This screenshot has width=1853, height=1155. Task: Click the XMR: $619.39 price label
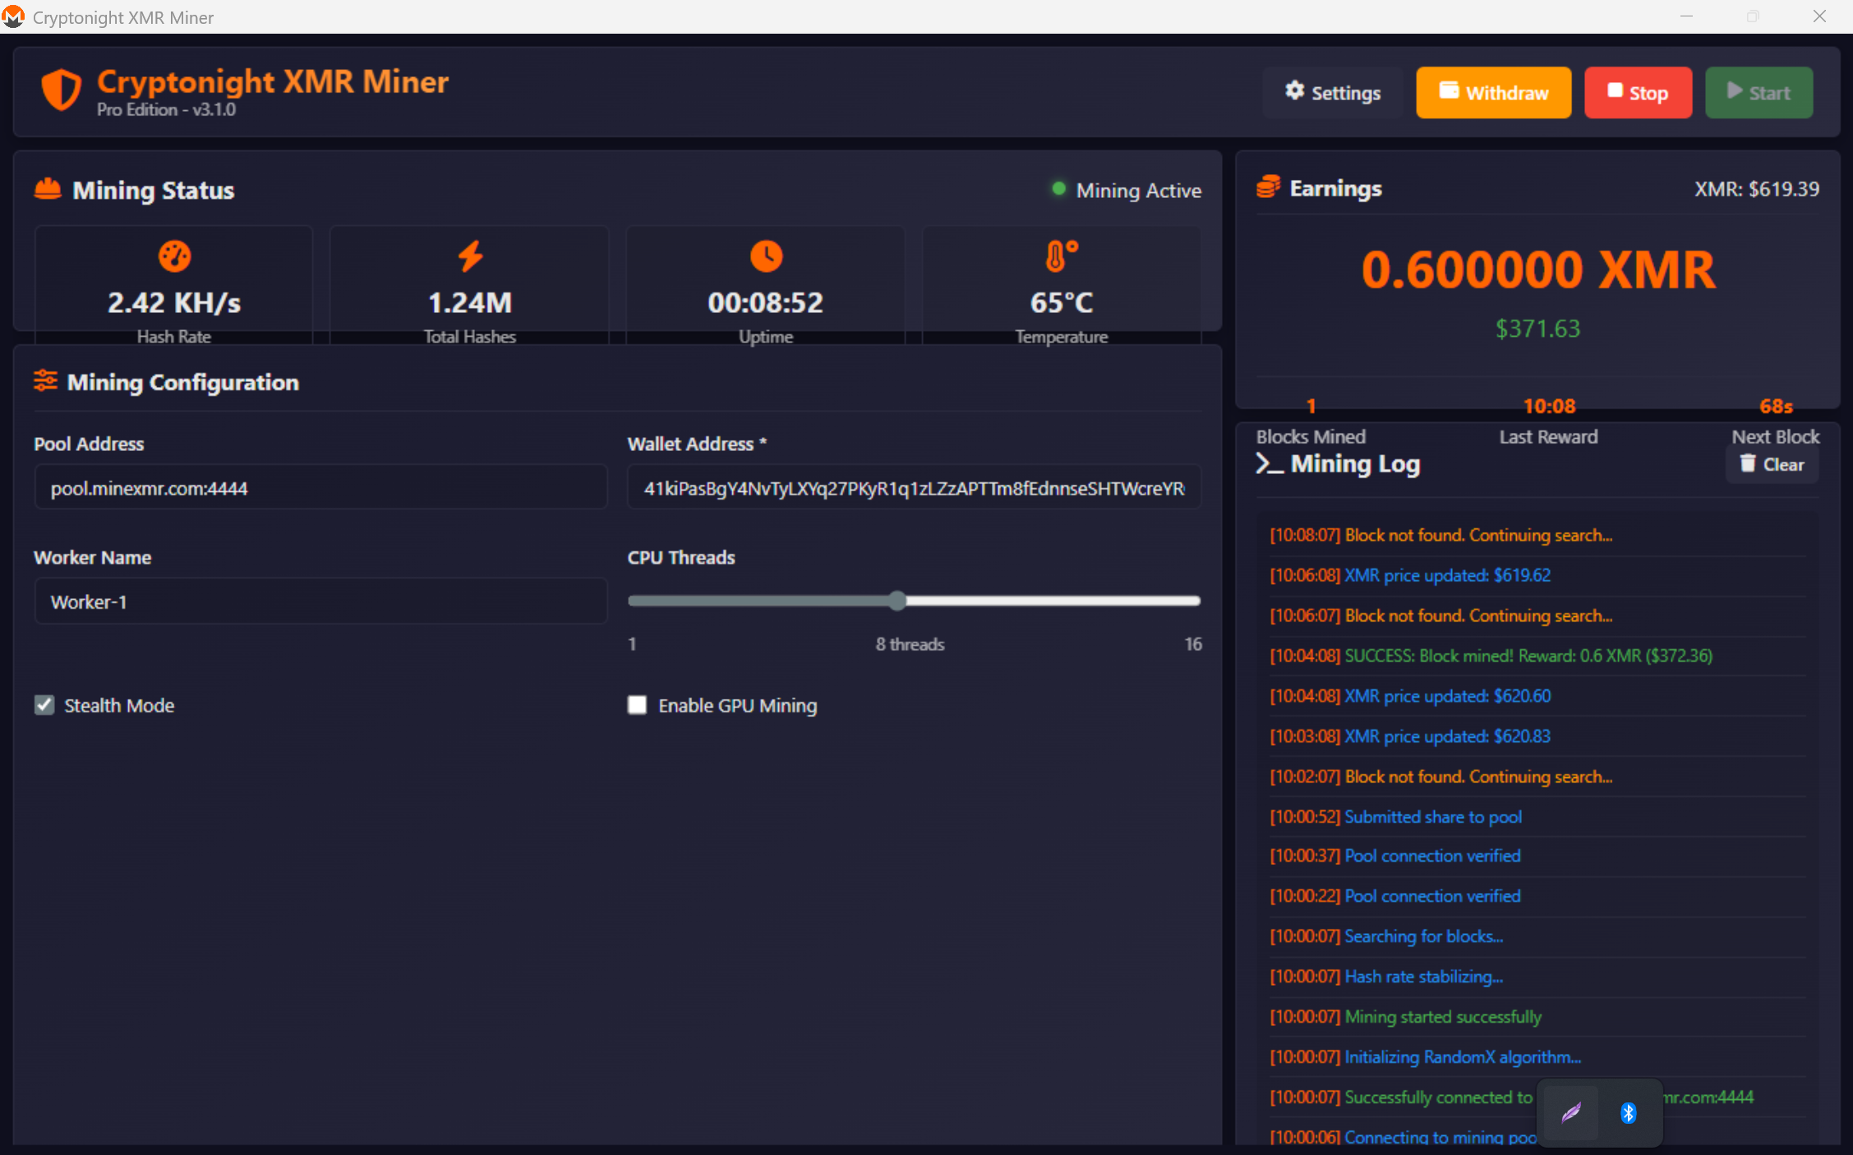tap(1757, 189)
